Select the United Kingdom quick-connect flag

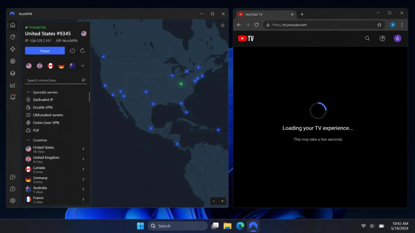pyautogui.click(x=40, y=66)
